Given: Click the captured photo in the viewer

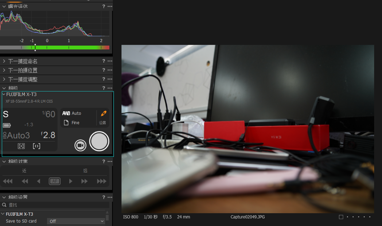Looking at the screenshot, I should (x=248, y=129).
